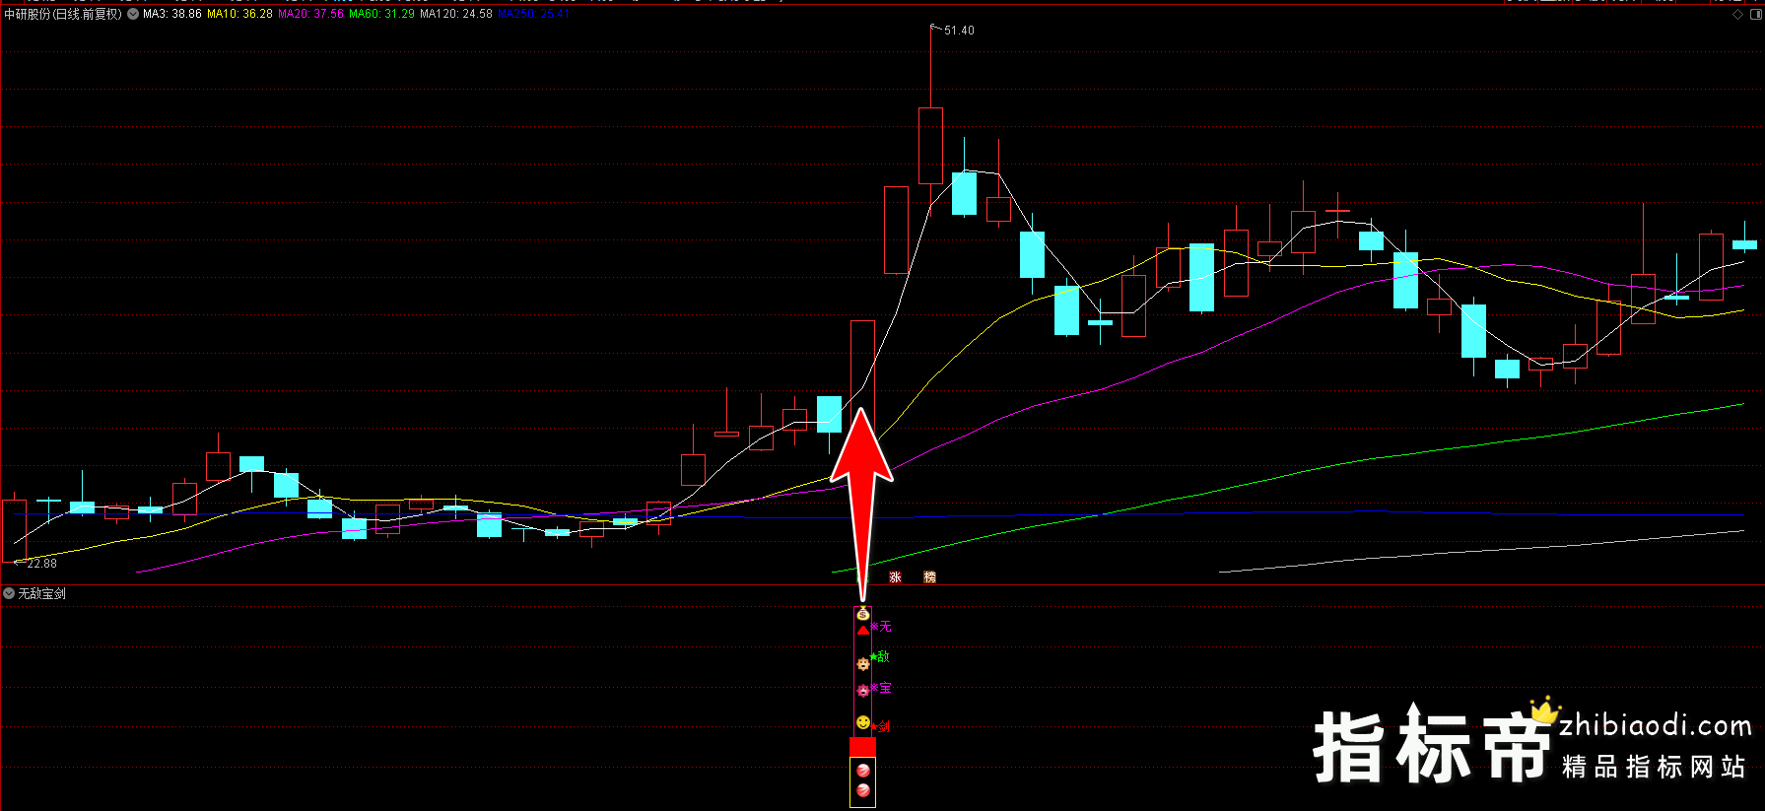Toggle the side panel icon at top right
This screenshot has height=811, width=1765.
click(x=1754, y=14)
